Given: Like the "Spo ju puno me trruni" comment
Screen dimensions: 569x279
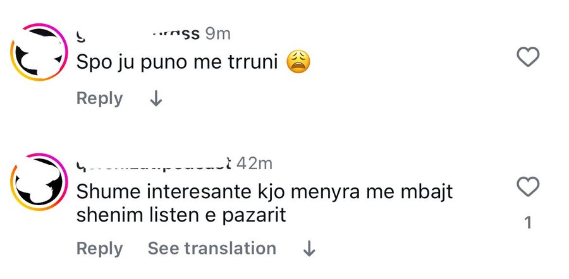Looking at the screenshot, I should pos(528,57).
